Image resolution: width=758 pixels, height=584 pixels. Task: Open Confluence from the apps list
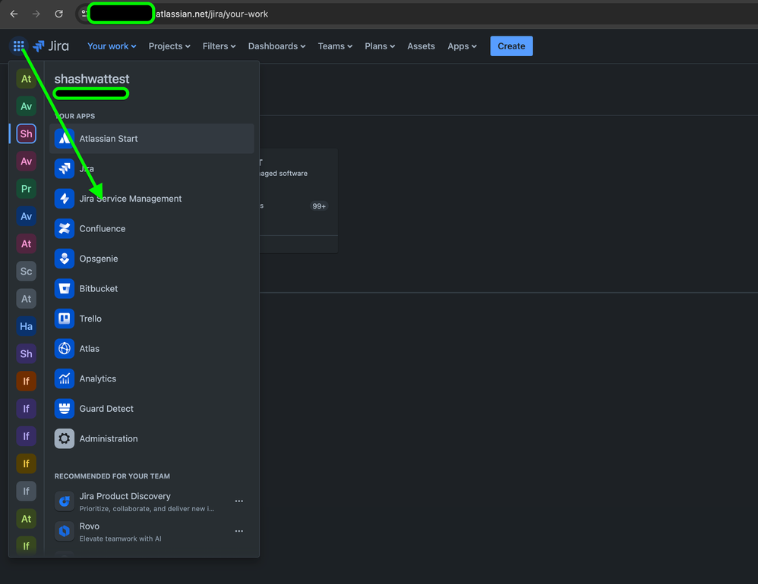coord(103,228)
